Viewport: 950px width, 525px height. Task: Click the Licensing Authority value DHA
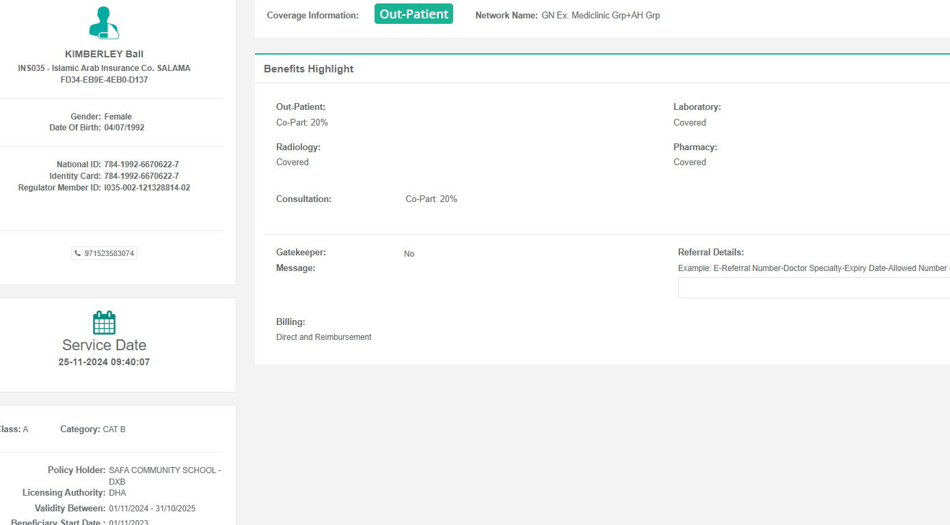click(118, 493)
